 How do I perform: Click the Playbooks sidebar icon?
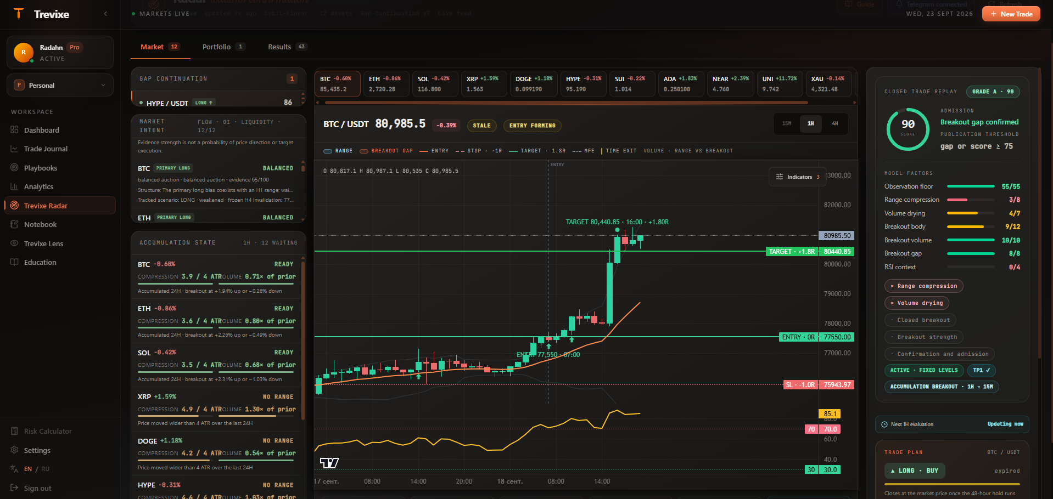click(x=14, y=168)
